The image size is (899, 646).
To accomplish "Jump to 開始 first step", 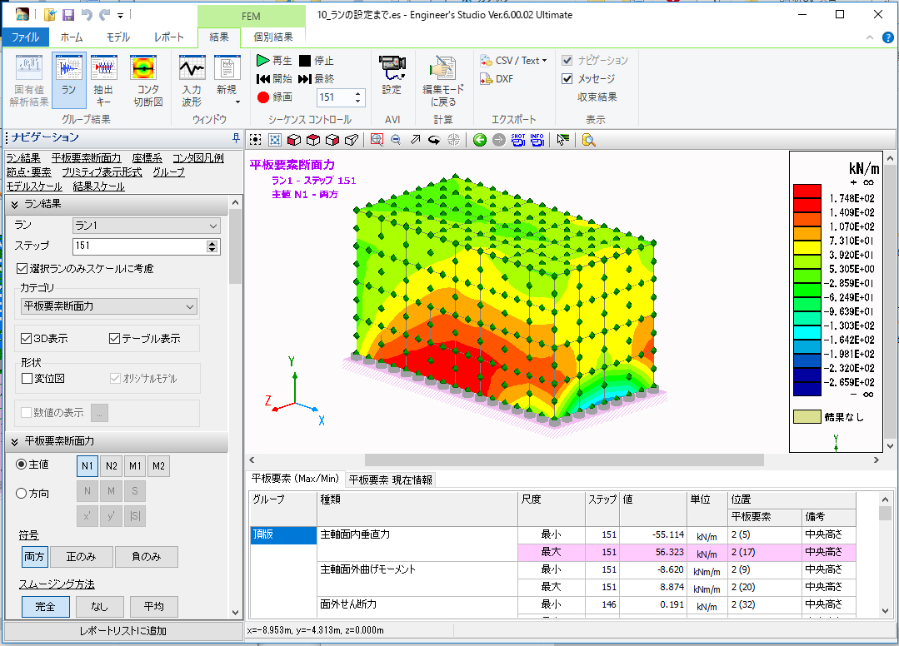I will [x=274, y=78].
